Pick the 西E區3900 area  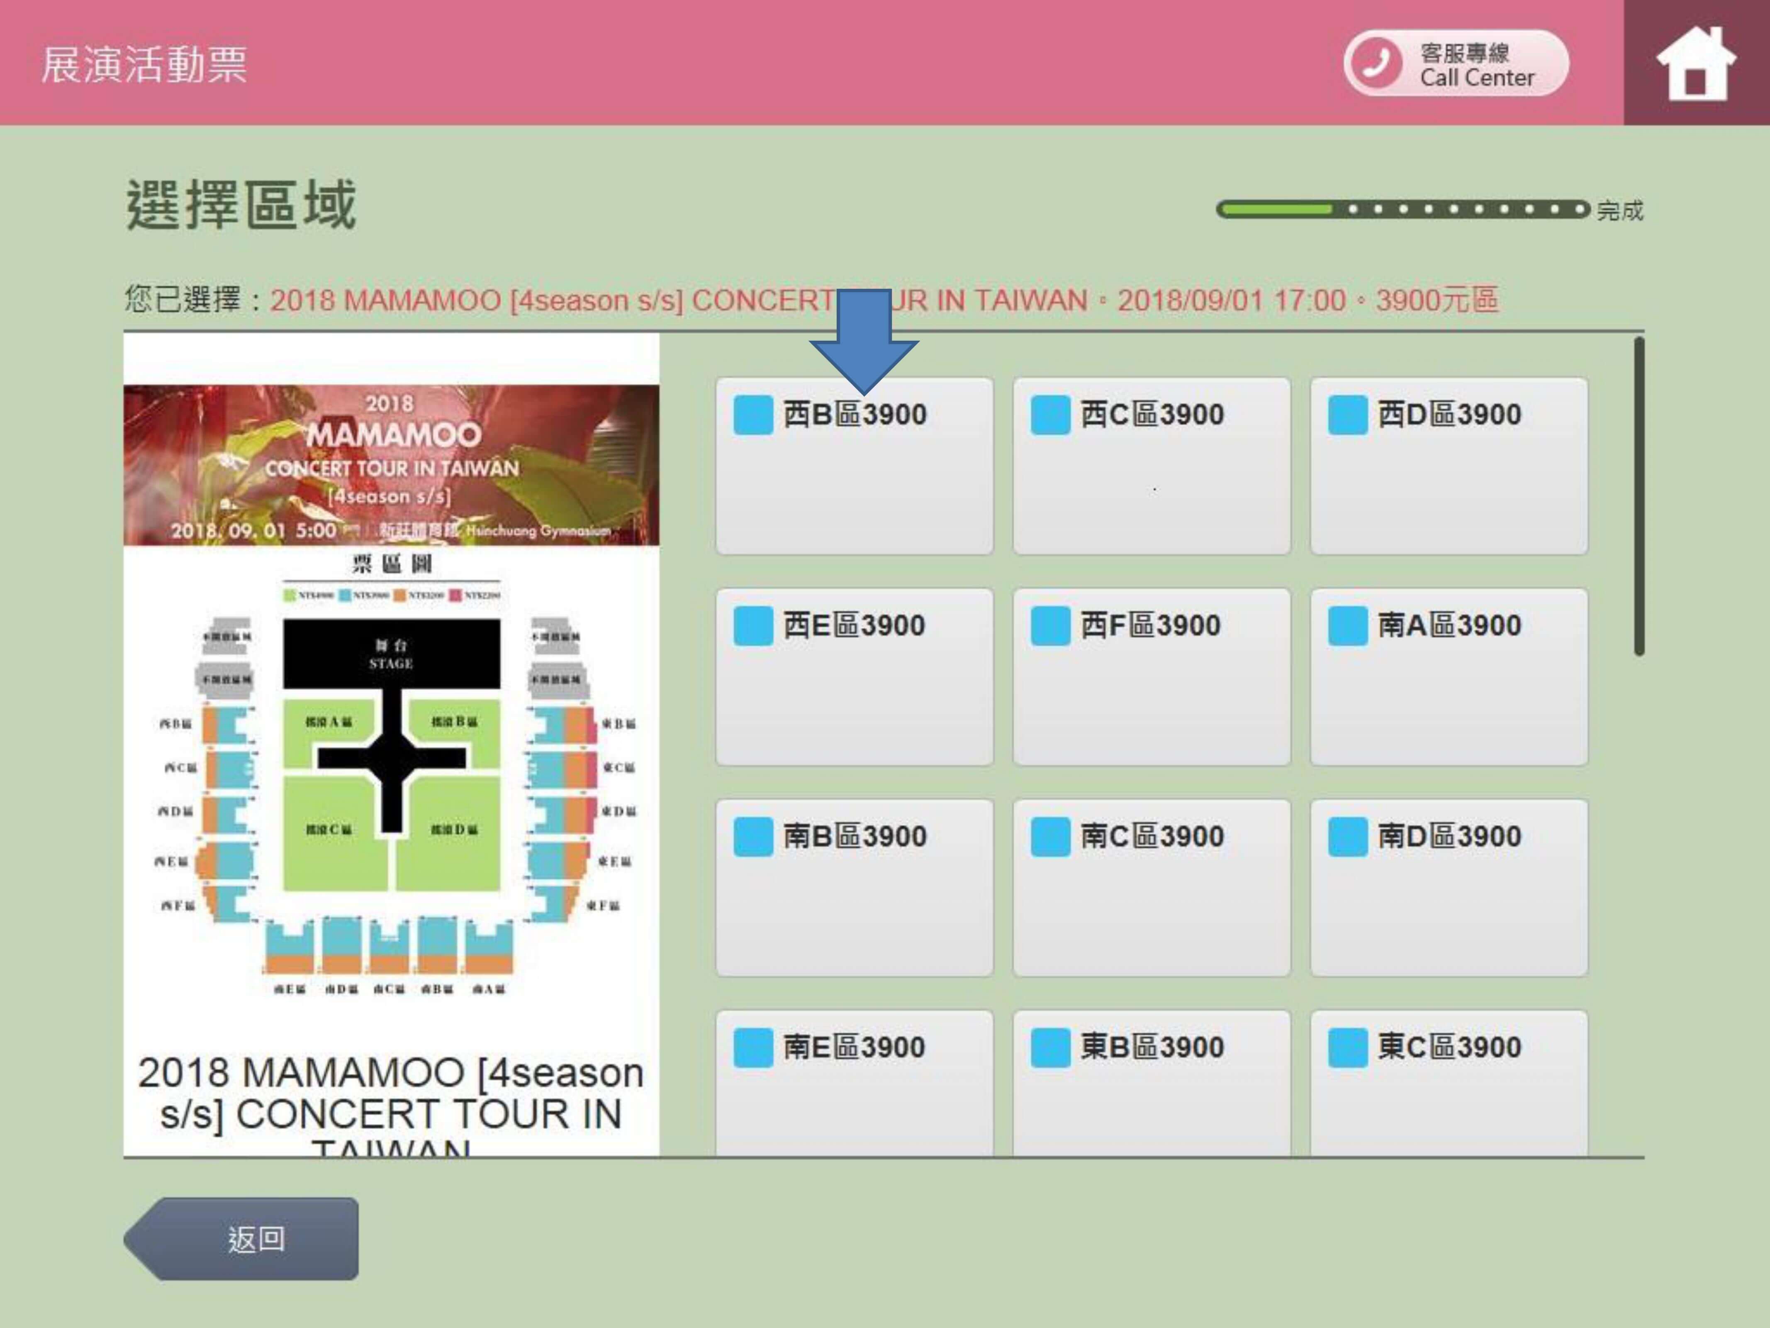click(854, 676)
